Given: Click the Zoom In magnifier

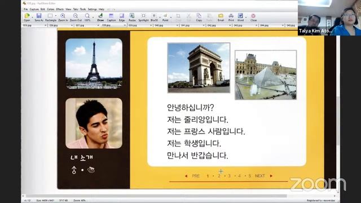Looking at the screenshot, I should coord(63,16).
